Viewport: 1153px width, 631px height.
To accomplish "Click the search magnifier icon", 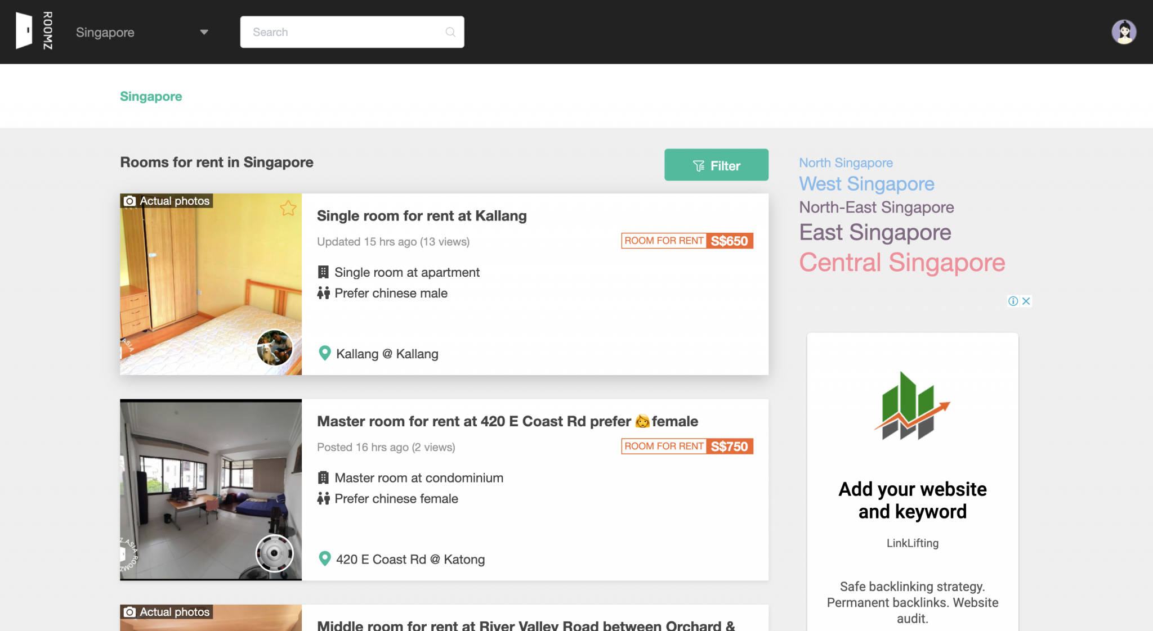I will [x=450, y=32].
